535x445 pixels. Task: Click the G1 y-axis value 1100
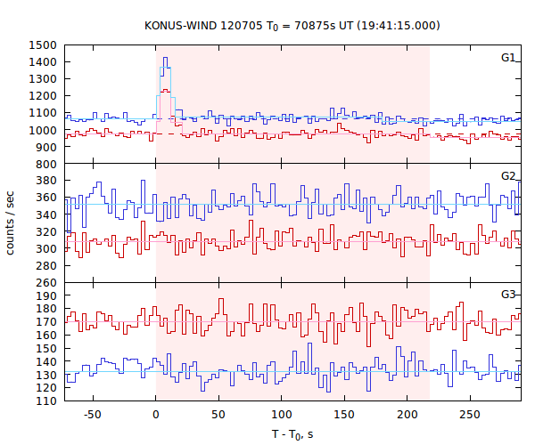coord(43,113)
